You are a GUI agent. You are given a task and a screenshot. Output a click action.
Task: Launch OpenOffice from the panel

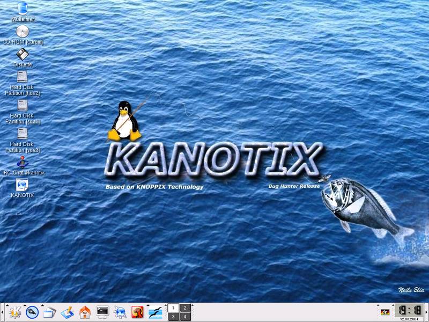pos(156,312)
